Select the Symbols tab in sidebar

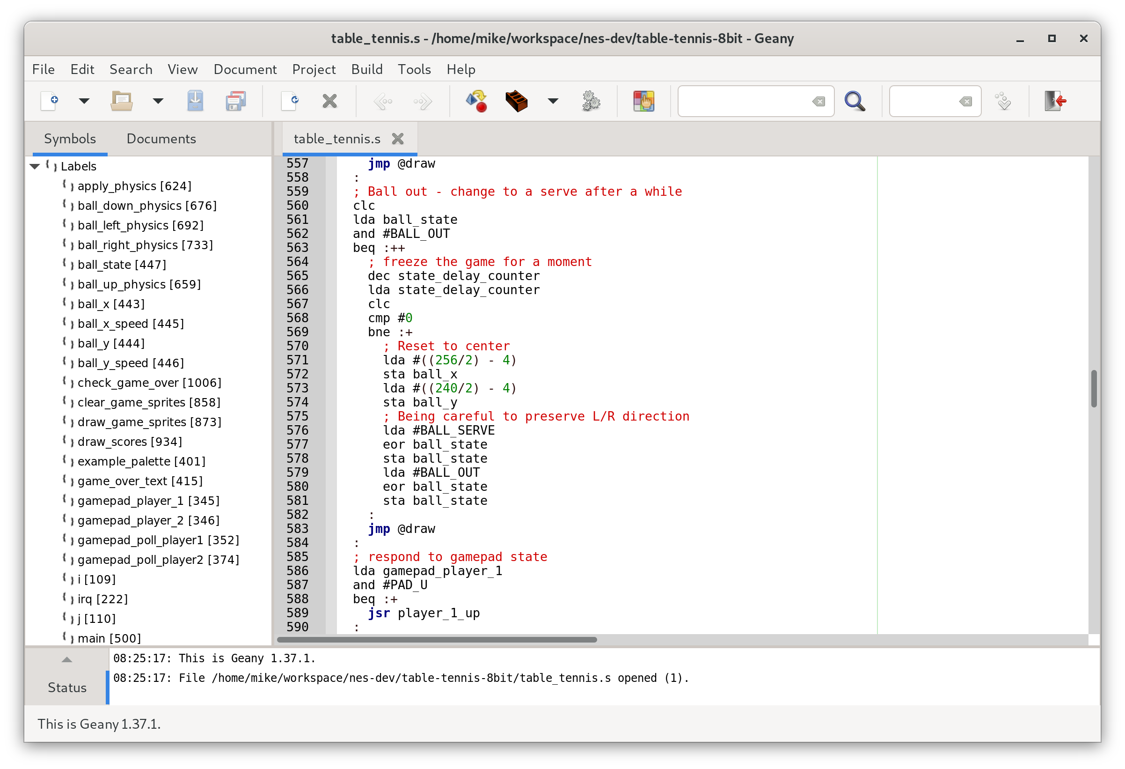point(70,138)
